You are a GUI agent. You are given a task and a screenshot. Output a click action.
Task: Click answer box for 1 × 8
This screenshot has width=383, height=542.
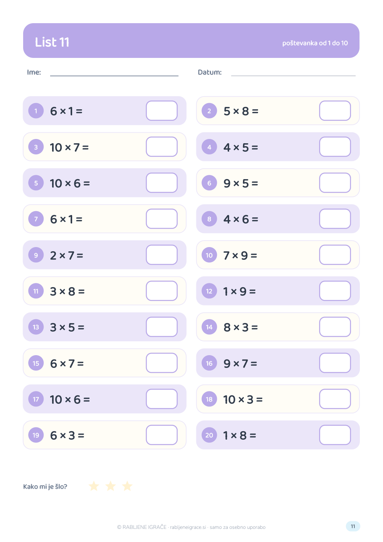point(335,435)
